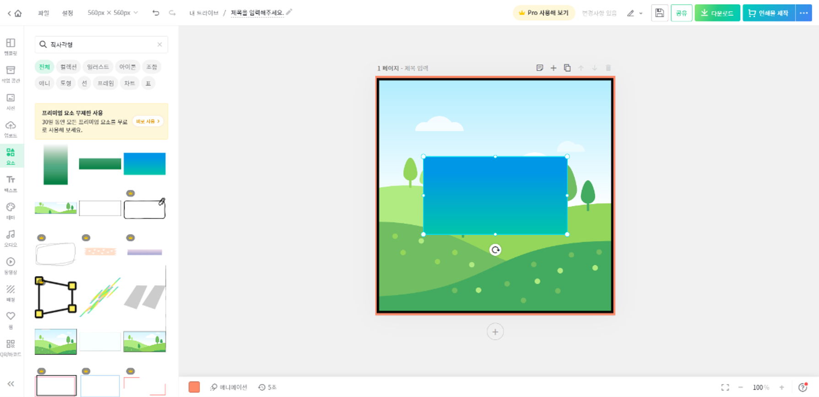Select the 컬렉션 filter chip
Viewport: 819px width, 397px height.
[x=69, y=67]
